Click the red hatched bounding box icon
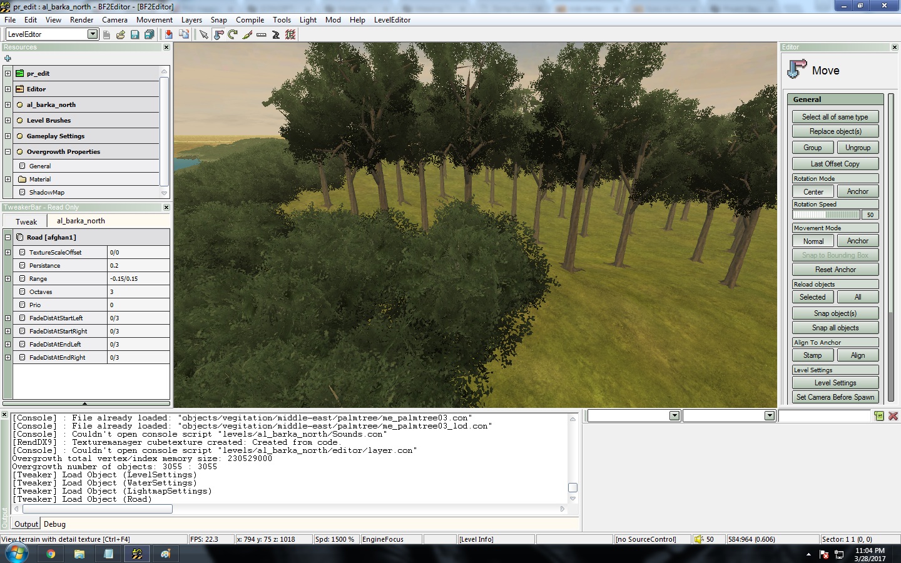 [x=290, y=34]
